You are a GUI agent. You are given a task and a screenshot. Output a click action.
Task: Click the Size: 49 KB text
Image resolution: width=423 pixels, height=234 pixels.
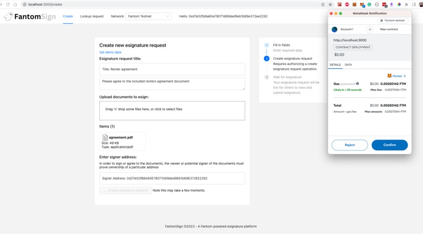pos(110,143)
